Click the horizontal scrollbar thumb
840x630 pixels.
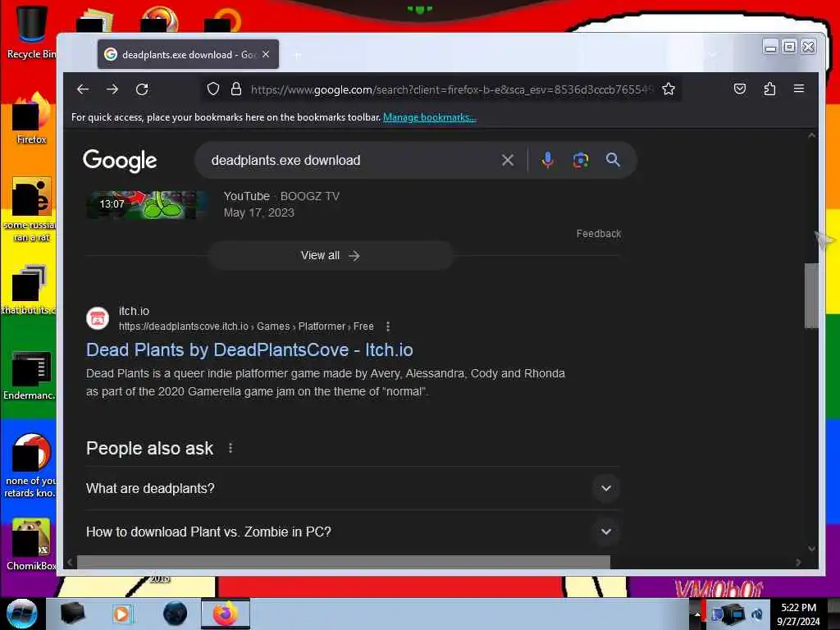tap(344, 562)
